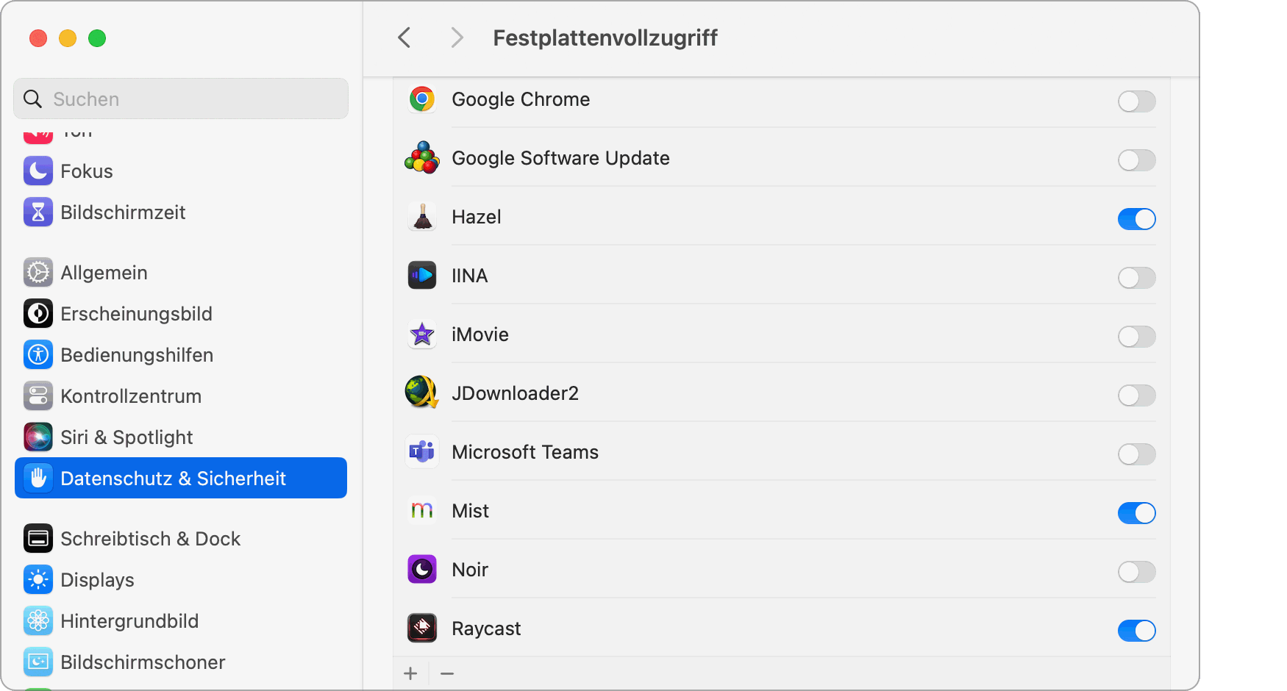Remove app with the minus button
The image size is (1287, 691).
tap(447, 673)
